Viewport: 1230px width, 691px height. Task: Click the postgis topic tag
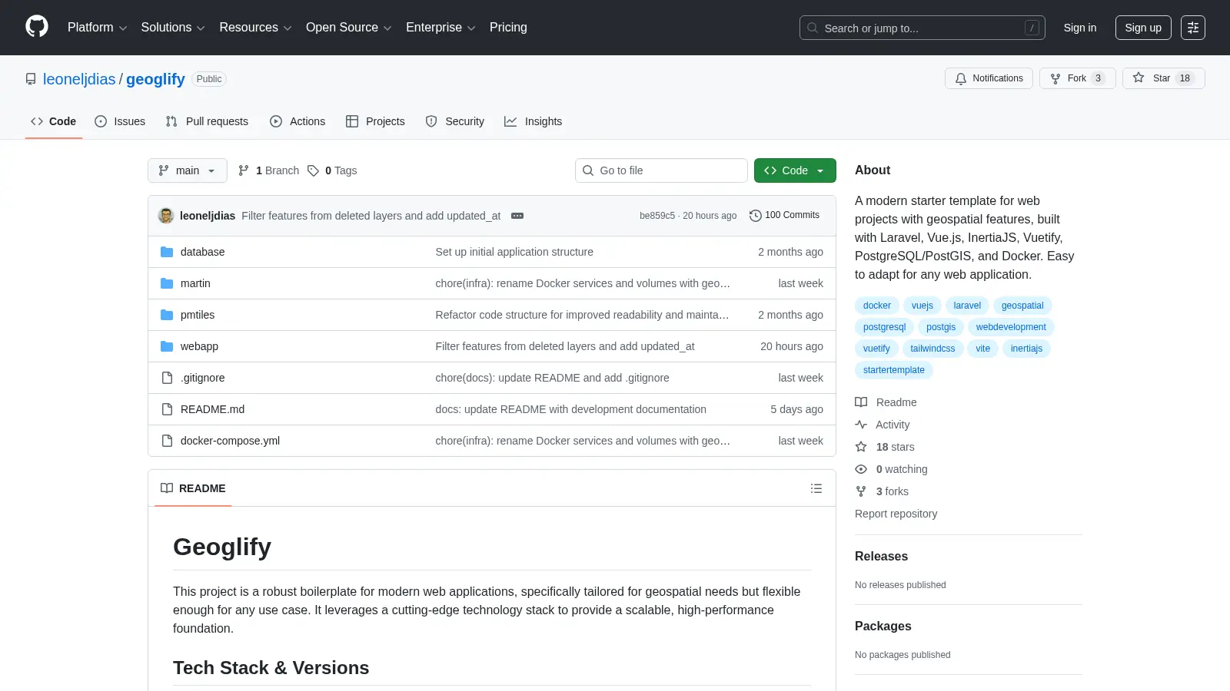click(941, 327)
